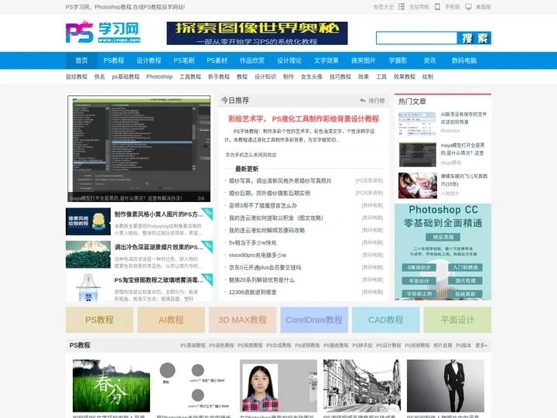Go to 首页 in the navigation bar
The height and width of the screenshot is (418, 557).
point(81,60)
